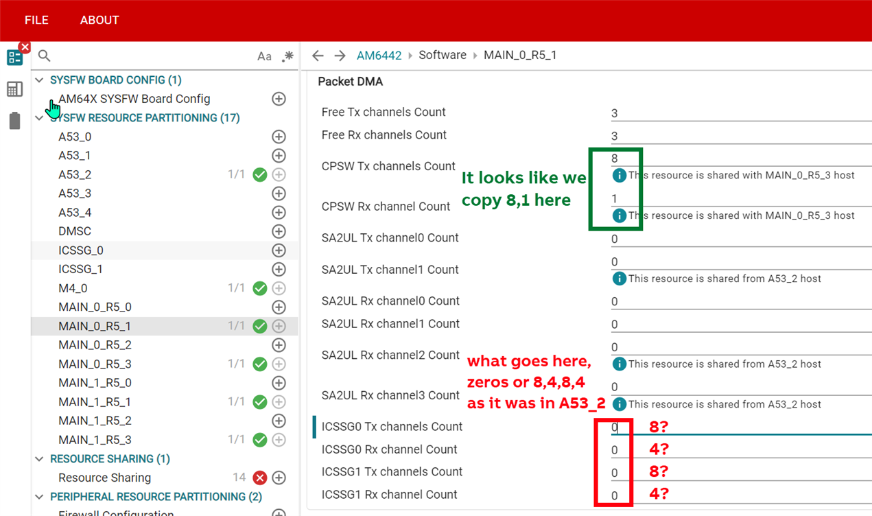Add an A53_4 instance
The image size is (872, 516).
coord(279,213)
